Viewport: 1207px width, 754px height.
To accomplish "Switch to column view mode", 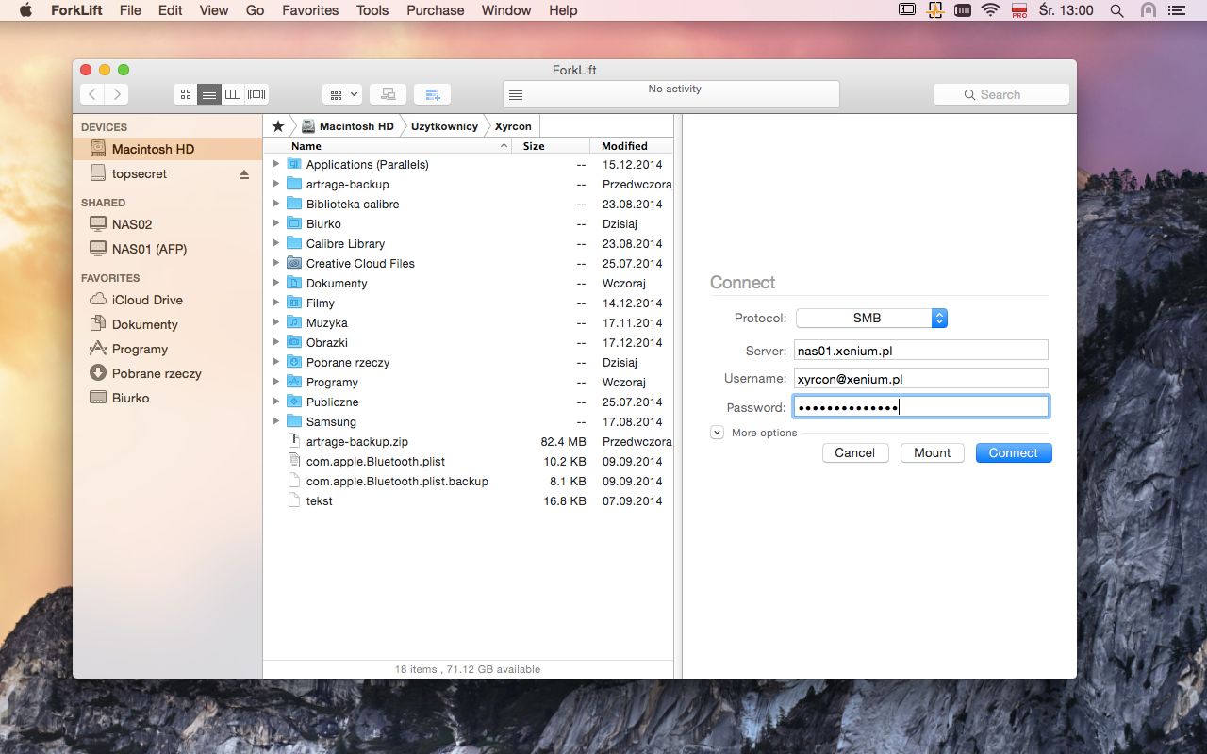I will (x=233, y=94).
